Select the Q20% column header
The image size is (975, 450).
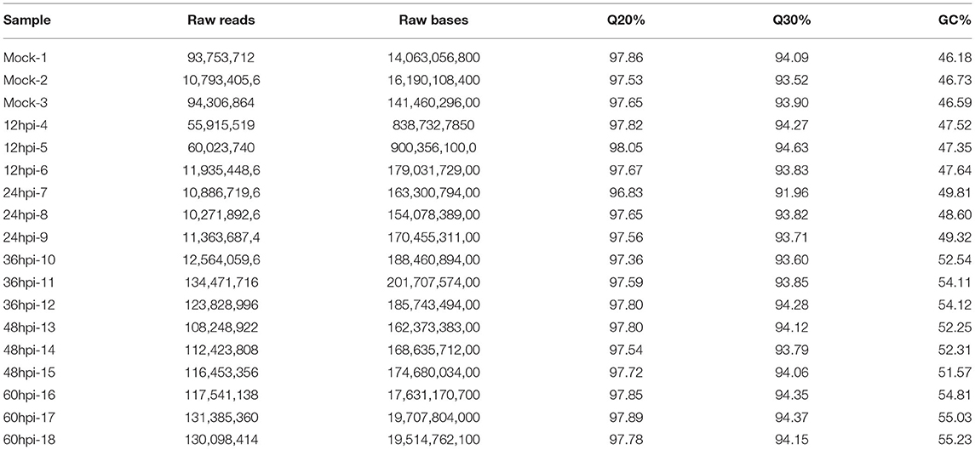(x=627, y=20)
